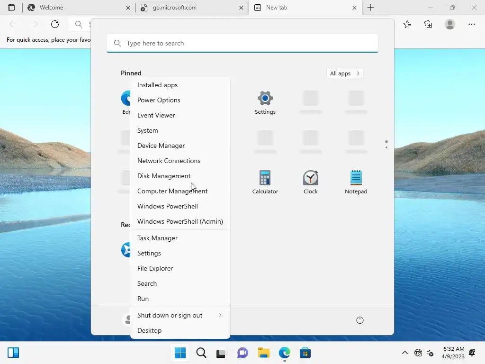Switch to the Welcome tab
485x364 pixels.
point(79,8)
